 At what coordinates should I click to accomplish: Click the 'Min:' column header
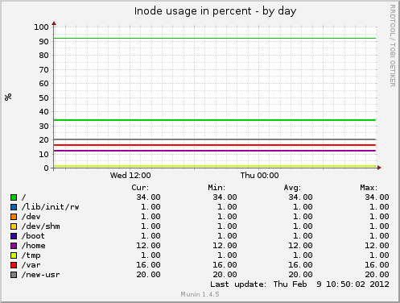tap(216, 188)
